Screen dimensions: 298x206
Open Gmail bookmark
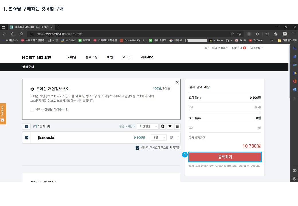click(240, 40)
